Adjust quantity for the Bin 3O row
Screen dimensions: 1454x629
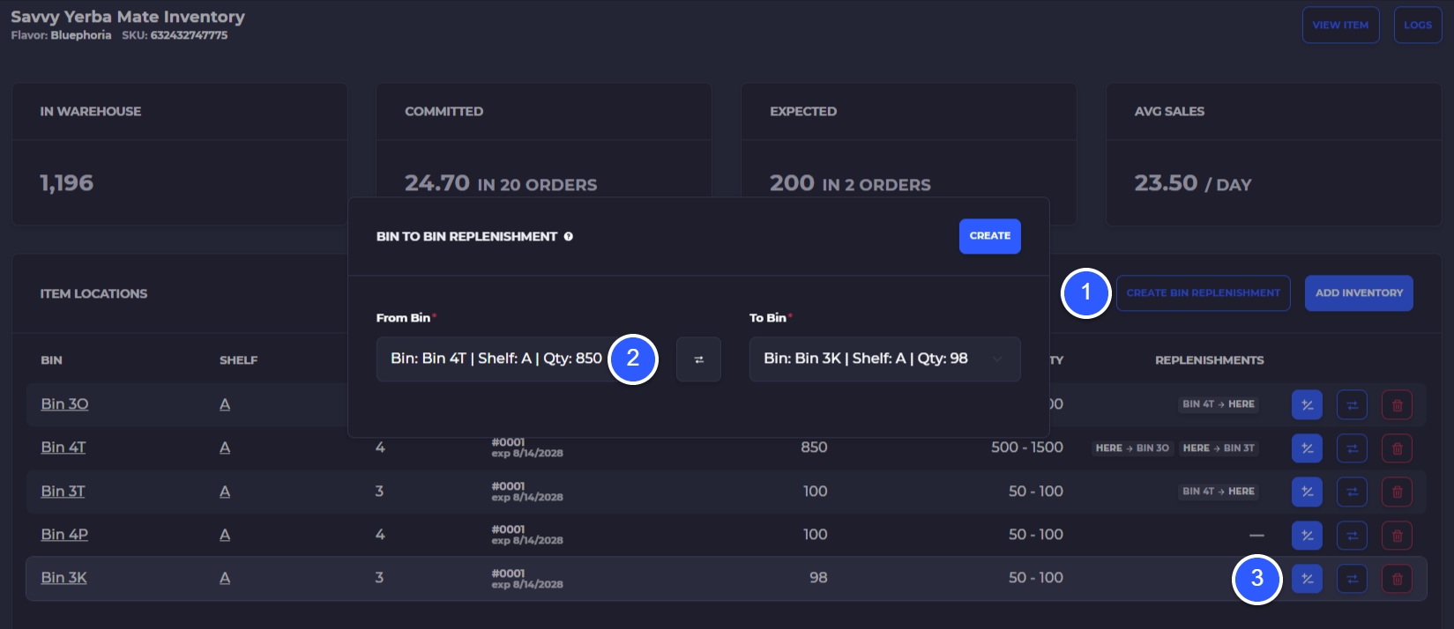1307,405
